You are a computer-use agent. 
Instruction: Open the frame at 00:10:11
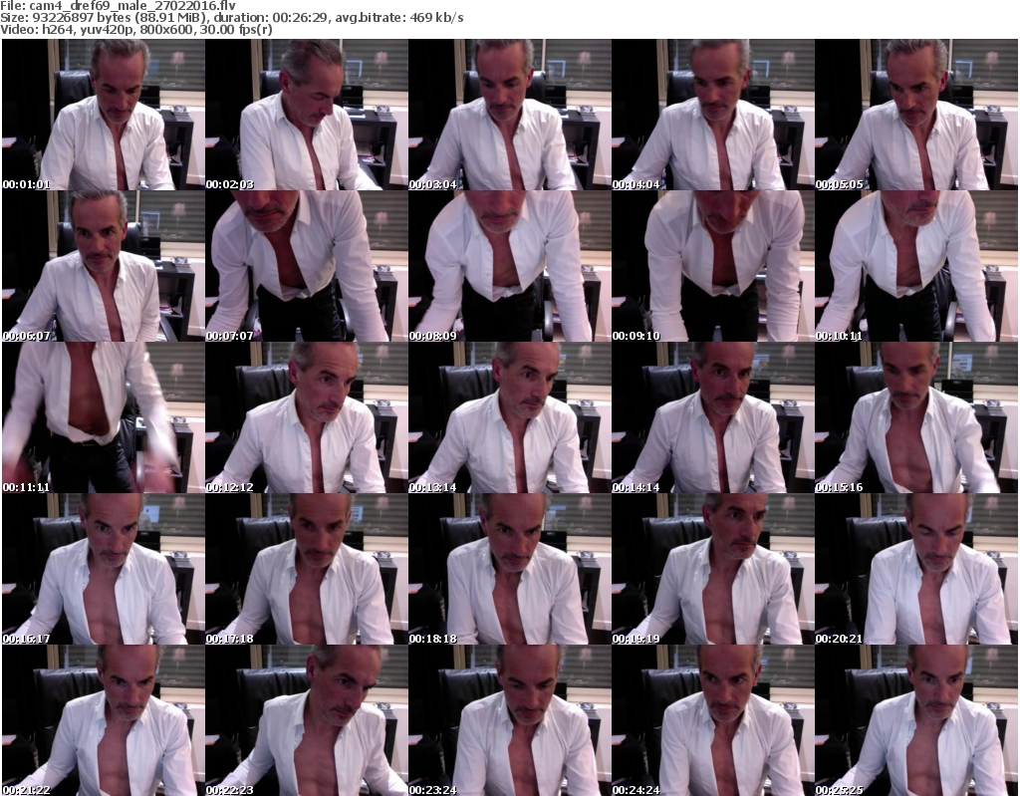[916, 266]
